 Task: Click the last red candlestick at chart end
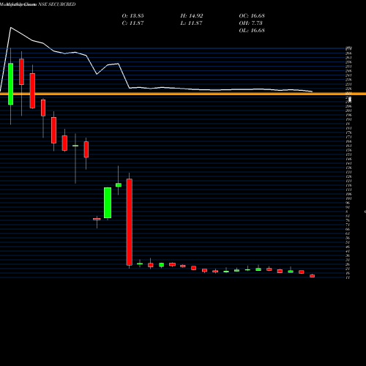click(x=312, y=276)
